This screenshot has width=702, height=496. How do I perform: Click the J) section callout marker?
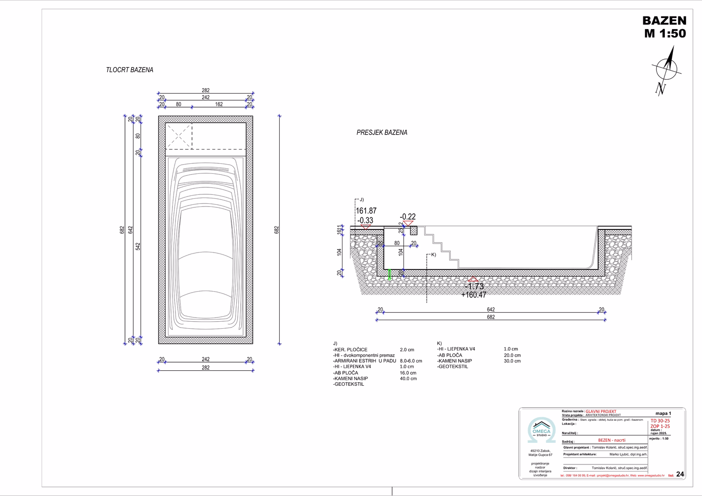(x=360, y=199)
